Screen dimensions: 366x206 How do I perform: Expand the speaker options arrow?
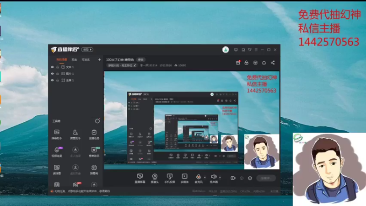220,177
